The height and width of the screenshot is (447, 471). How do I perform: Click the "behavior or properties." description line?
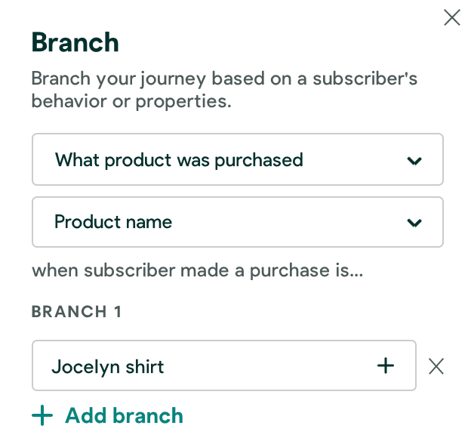coord(131,101)
